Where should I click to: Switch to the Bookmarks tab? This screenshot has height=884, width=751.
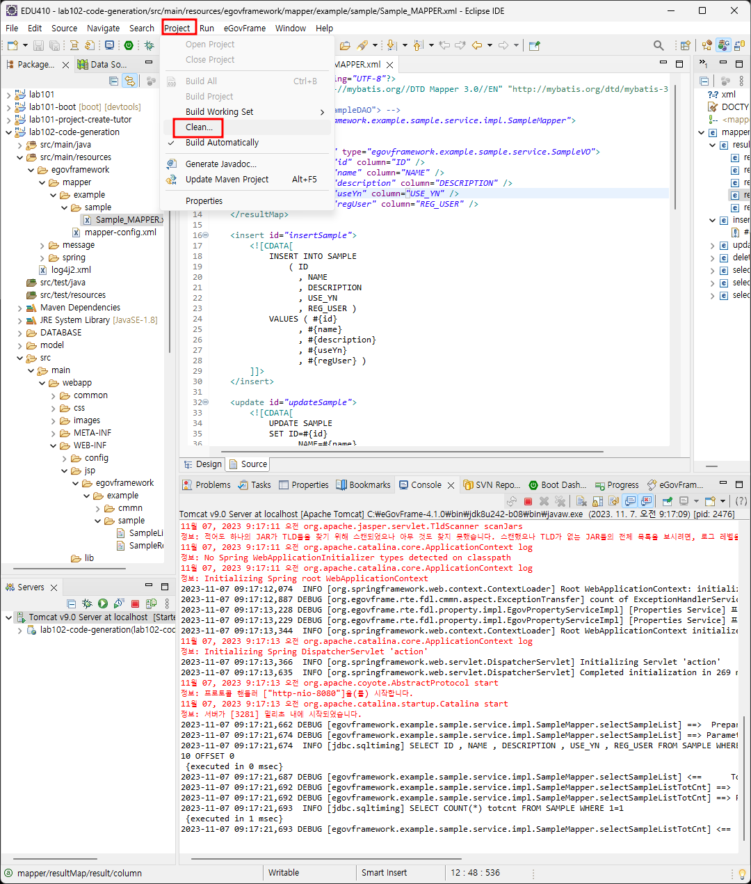point(364,485)
